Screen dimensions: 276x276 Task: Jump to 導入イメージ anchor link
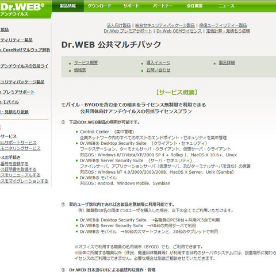click(x=158, y=63)
